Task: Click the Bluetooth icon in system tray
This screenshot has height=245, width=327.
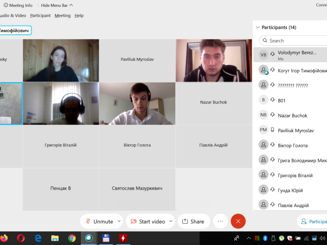Action: click(265, 238)
